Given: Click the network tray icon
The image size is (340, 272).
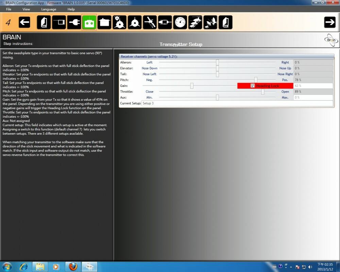Looking at the screenshot, I should [304, 267].
